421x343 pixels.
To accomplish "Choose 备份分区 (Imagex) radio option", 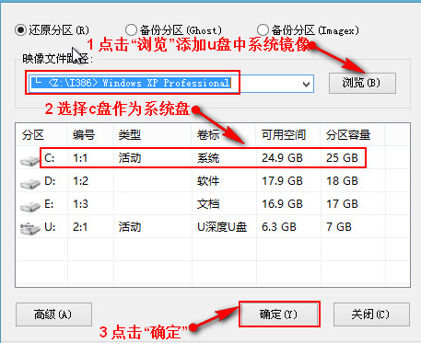I will tap(263, 30).
